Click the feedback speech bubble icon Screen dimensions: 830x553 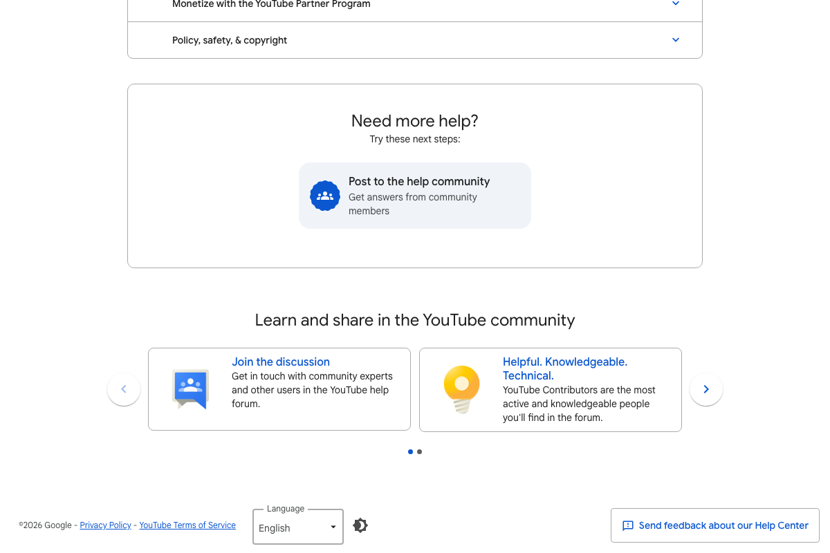628,526
